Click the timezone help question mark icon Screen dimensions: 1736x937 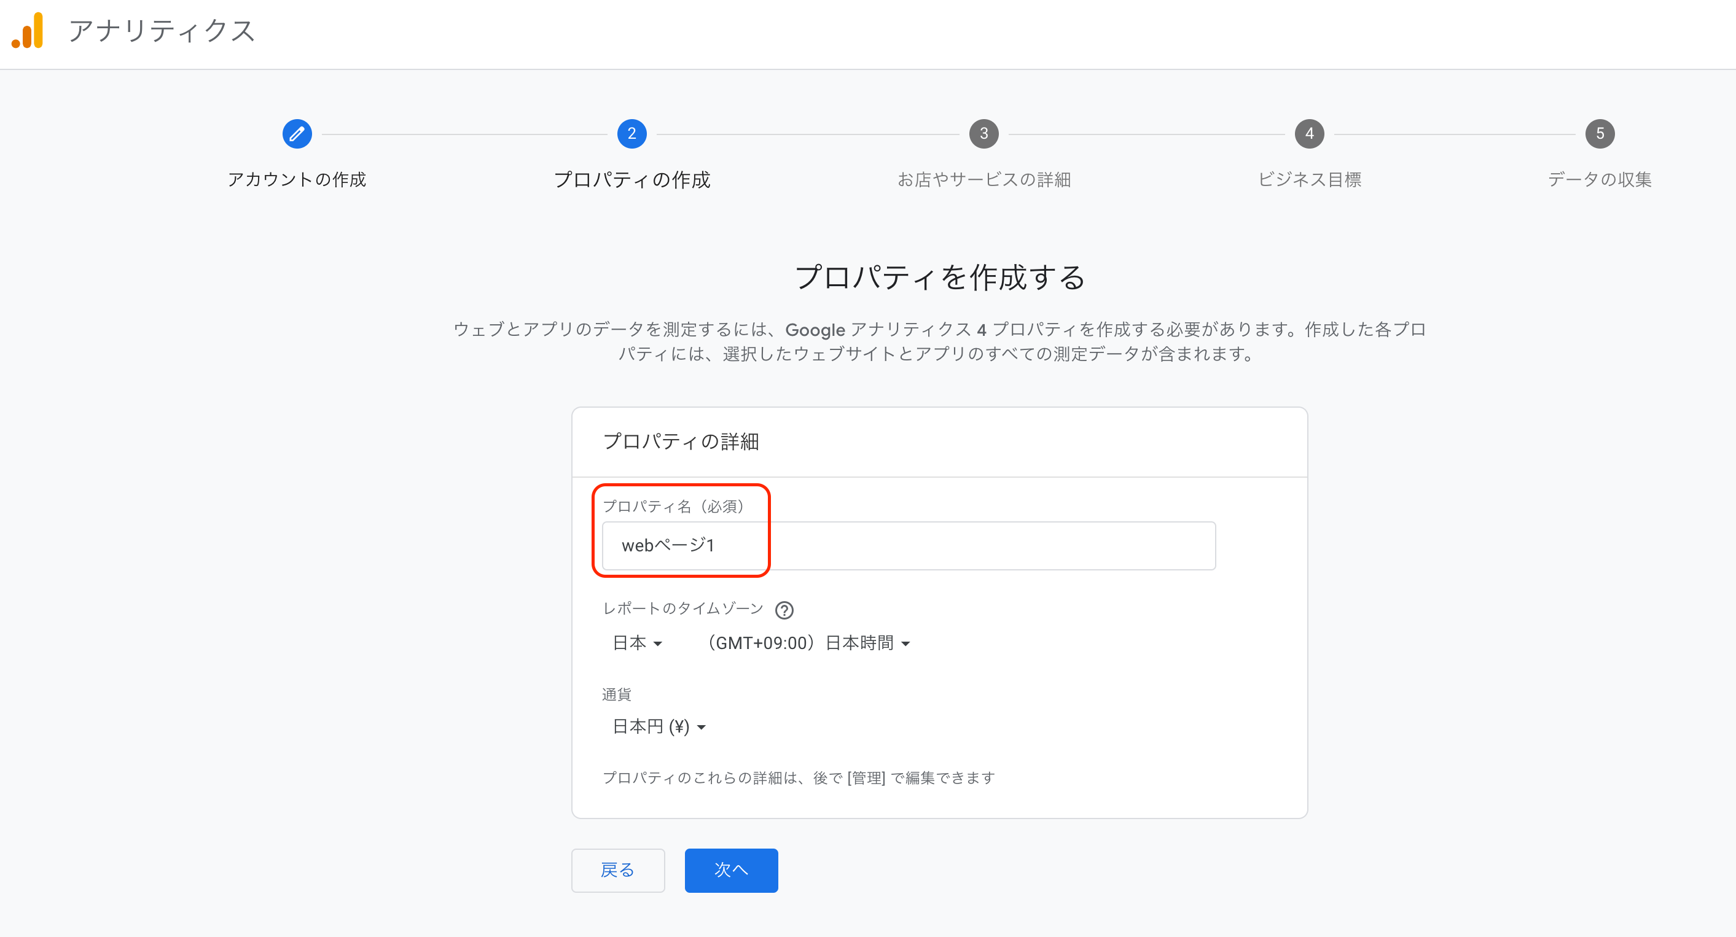pyautogui.click(x=784, y=610)
